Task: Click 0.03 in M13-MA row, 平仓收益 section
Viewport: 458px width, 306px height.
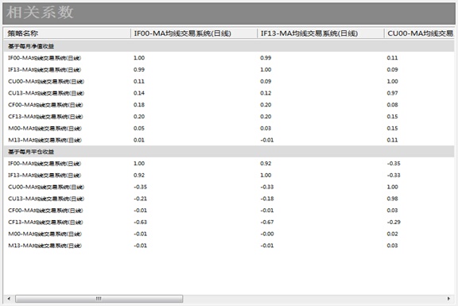Action: coord(393,246)
